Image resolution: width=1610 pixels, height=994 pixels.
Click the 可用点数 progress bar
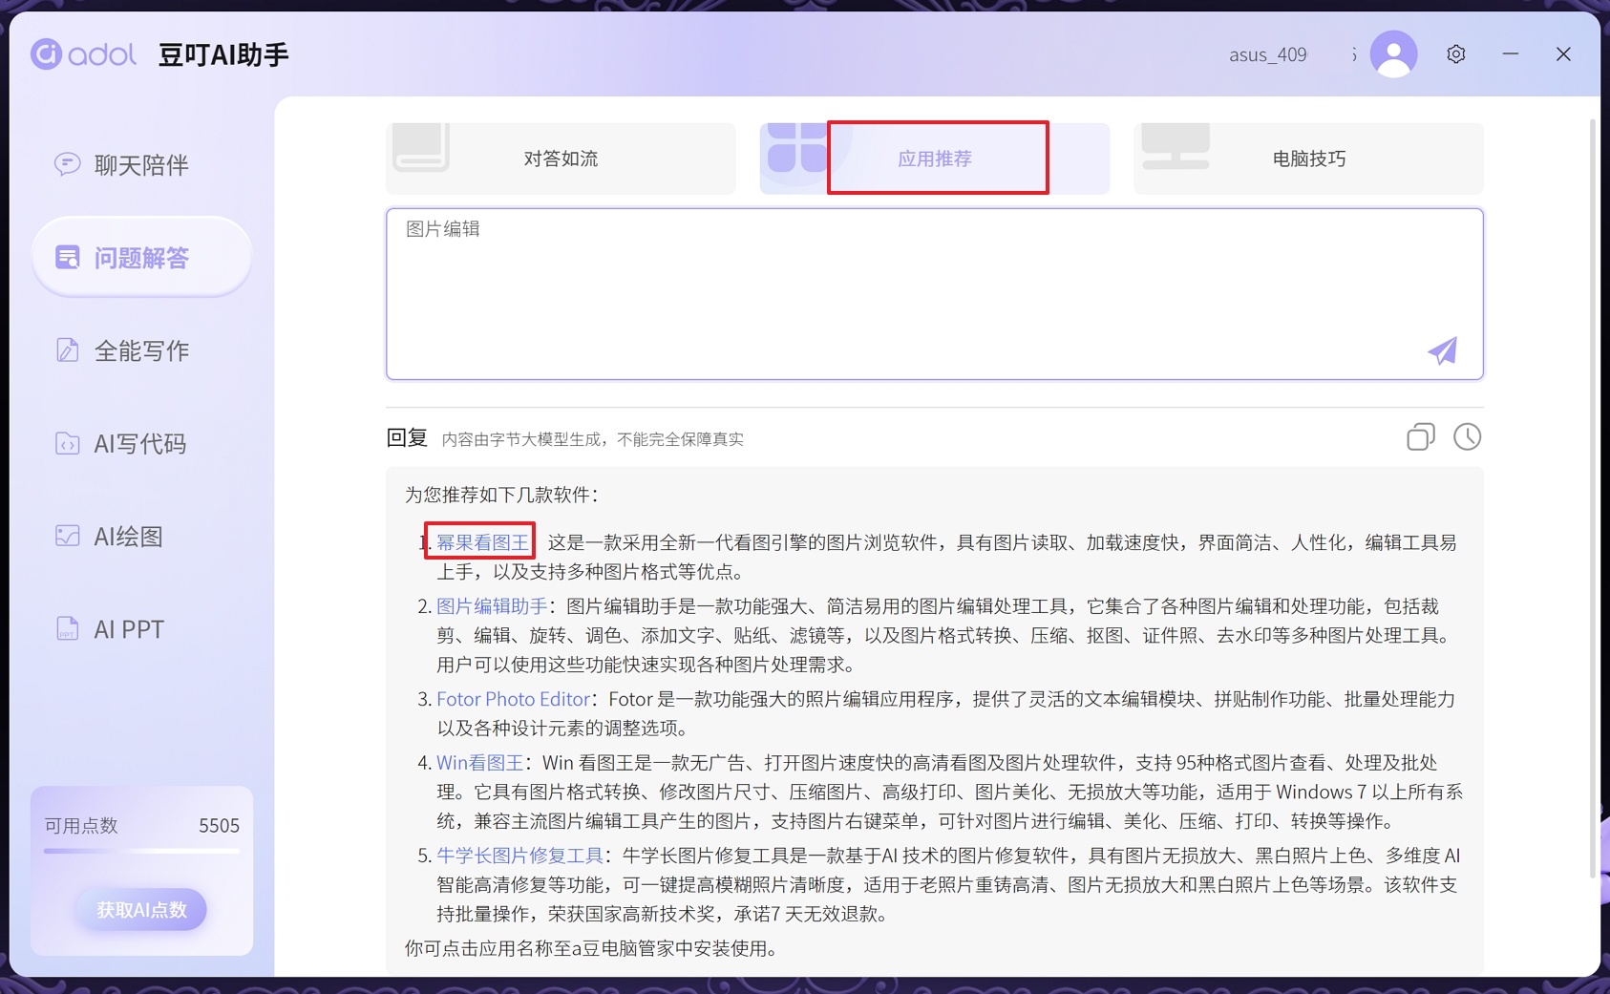click(141, 851)
